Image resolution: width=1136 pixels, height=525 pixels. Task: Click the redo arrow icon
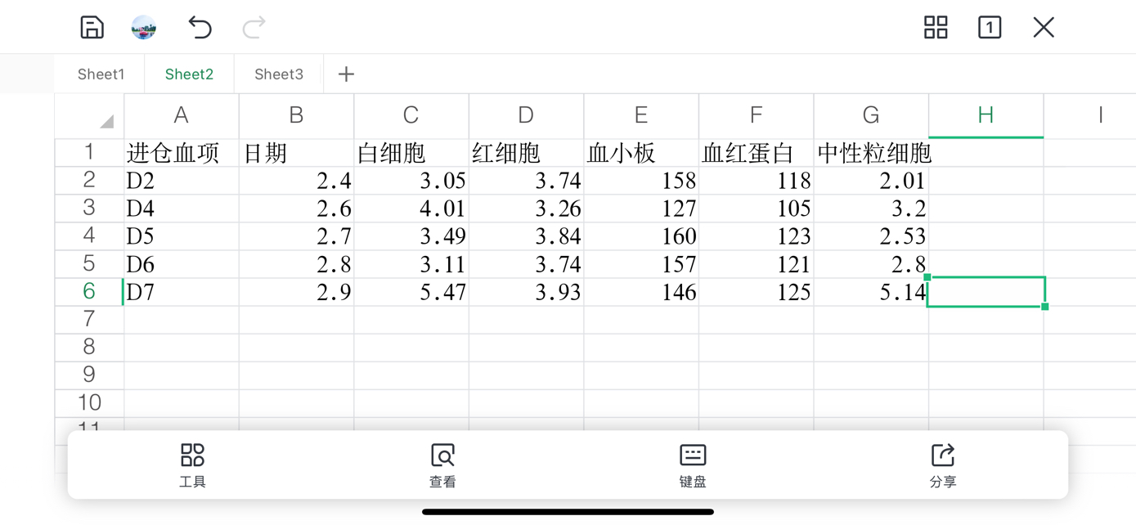254,27
